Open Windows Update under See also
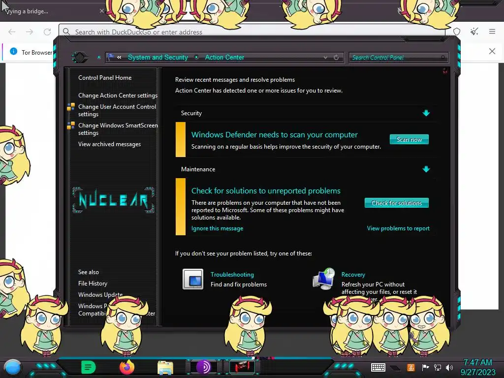 [100, 294]
